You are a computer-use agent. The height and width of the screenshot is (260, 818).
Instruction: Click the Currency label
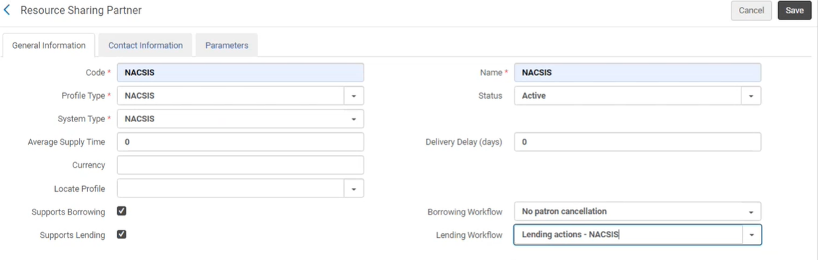89,165
